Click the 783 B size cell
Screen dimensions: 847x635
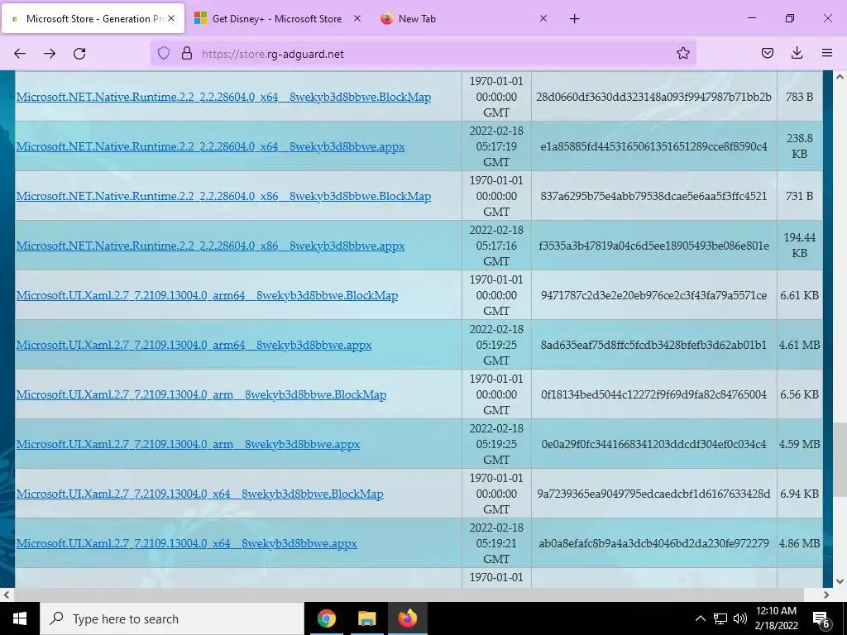(800, 98)
